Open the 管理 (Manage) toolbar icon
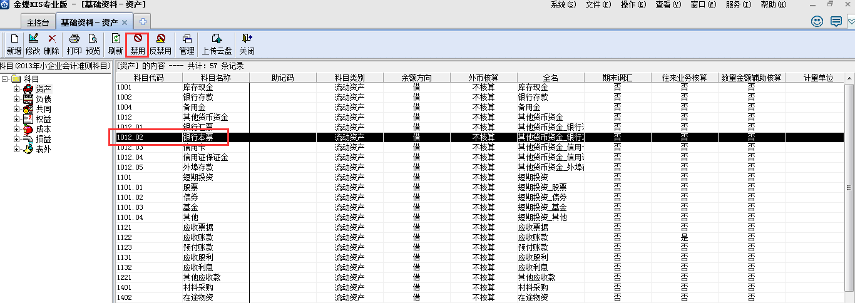The height and width of the screenshot is (303, 855). point(187,44)
